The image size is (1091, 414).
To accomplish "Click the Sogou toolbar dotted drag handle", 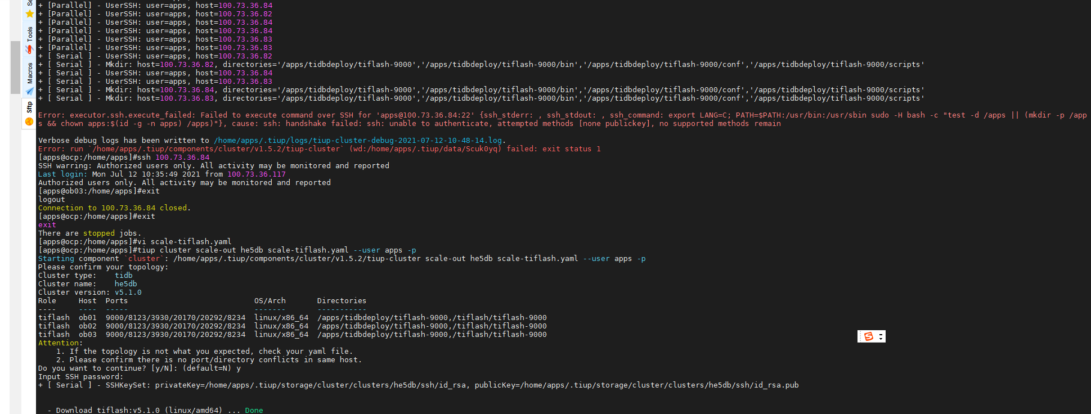I will pyautogui.click(x=860, y=336).
